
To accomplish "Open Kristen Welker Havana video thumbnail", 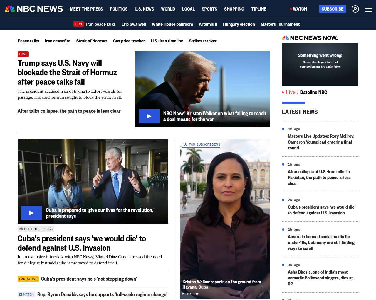I will click(x=225, y=219).
